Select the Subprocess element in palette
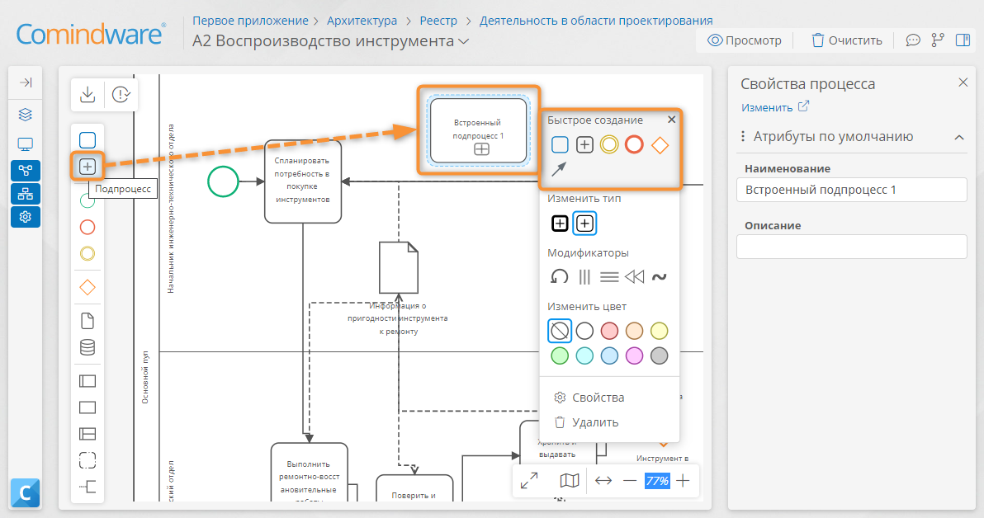Image resolution: width=984 pixels, height=518 pixels. 88,166
